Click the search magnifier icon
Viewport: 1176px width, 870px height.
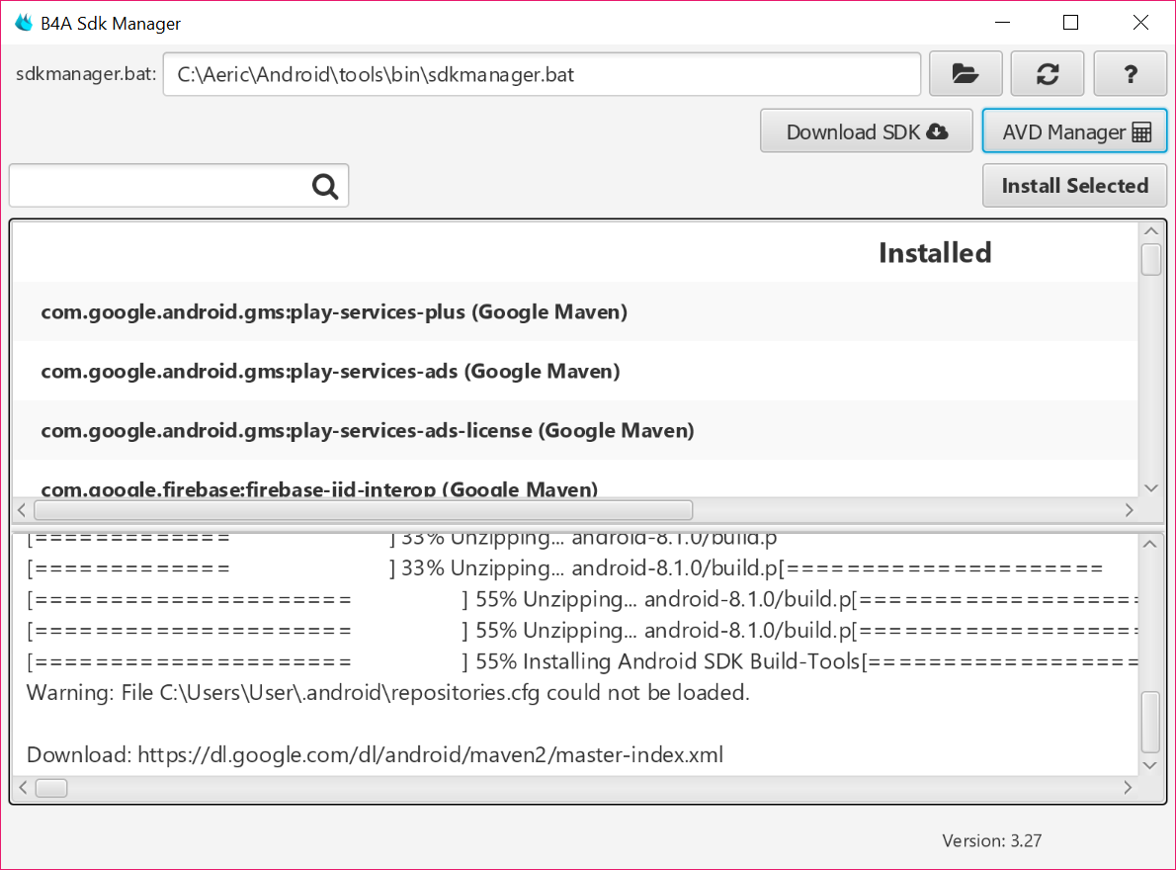(x=325, y=186)
